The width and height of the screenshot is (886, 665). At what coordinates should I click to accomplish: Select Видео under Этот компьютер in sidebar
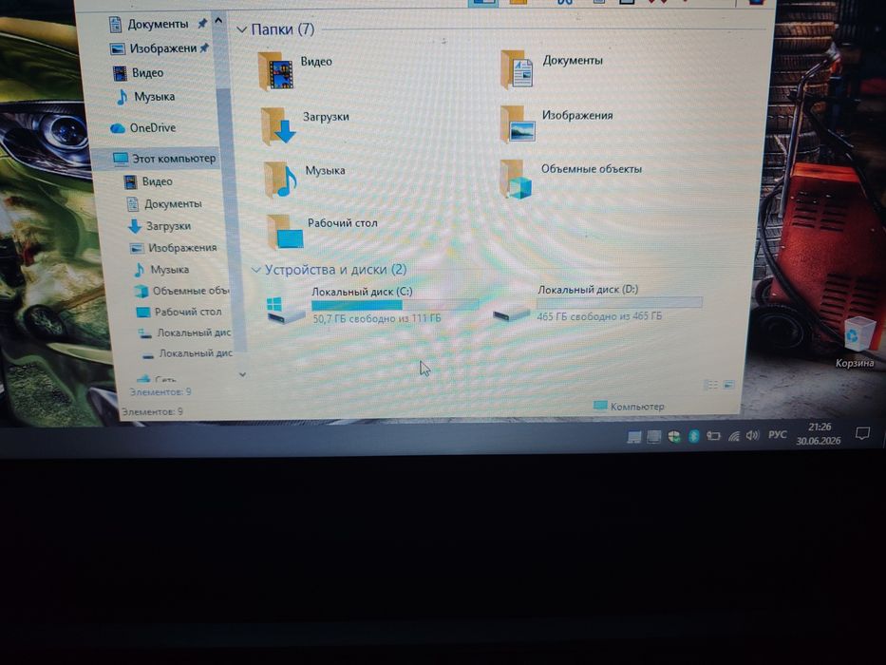click(148, 181)
